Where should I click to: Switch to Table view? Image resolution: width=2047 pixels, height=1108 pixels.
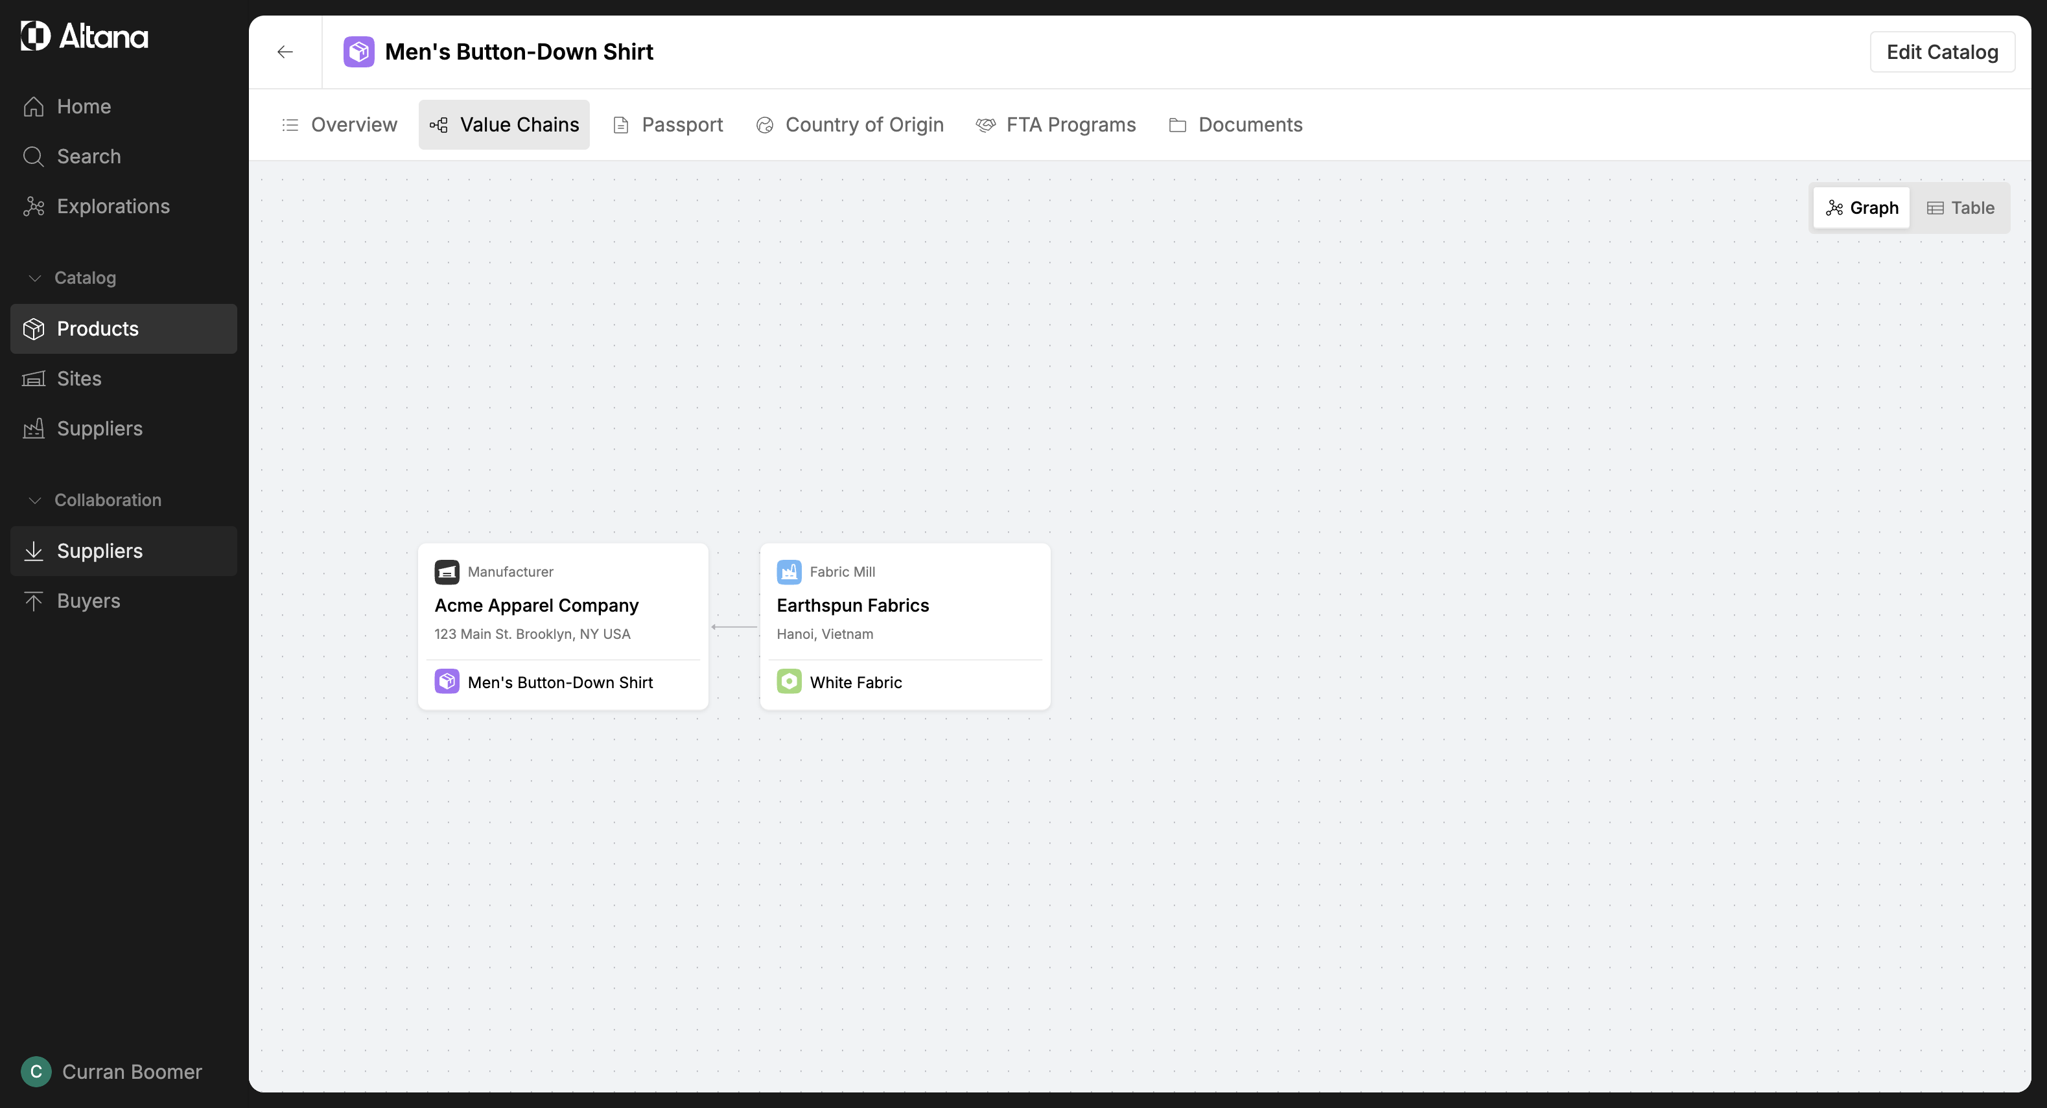(1960, 208)
